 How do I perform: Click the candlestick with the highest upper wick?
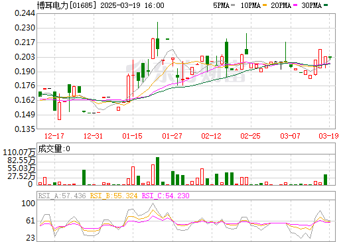tap(157, 39)
